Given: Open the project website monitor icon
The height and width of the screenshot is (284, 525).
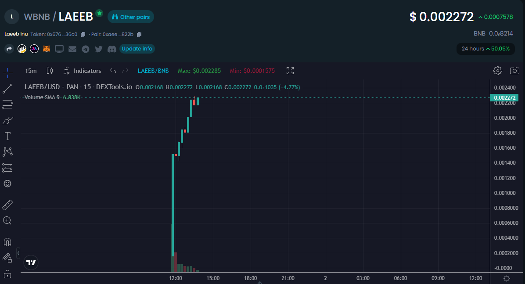Looking at the screenshot, I should tap(59, 49).
